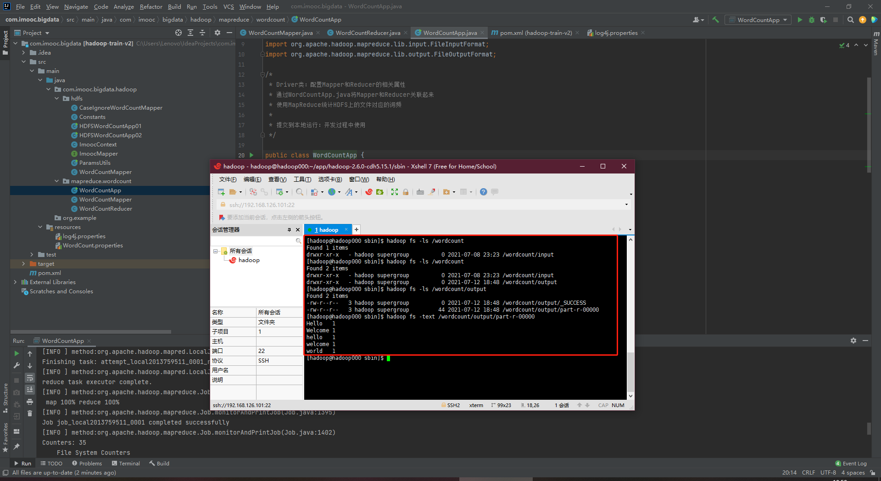The height and width of the screenshot is (481, 881).
Task: Expand the .idea folder
Action: coord(24,52)
